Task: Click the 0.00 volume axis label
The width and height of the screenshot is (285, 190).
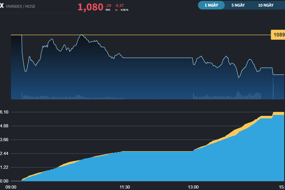Action: point(4,181)
